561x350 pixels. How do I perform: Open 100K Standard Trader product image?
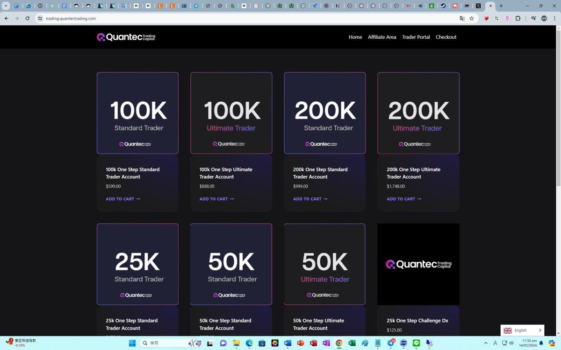(x=137, y=113)
